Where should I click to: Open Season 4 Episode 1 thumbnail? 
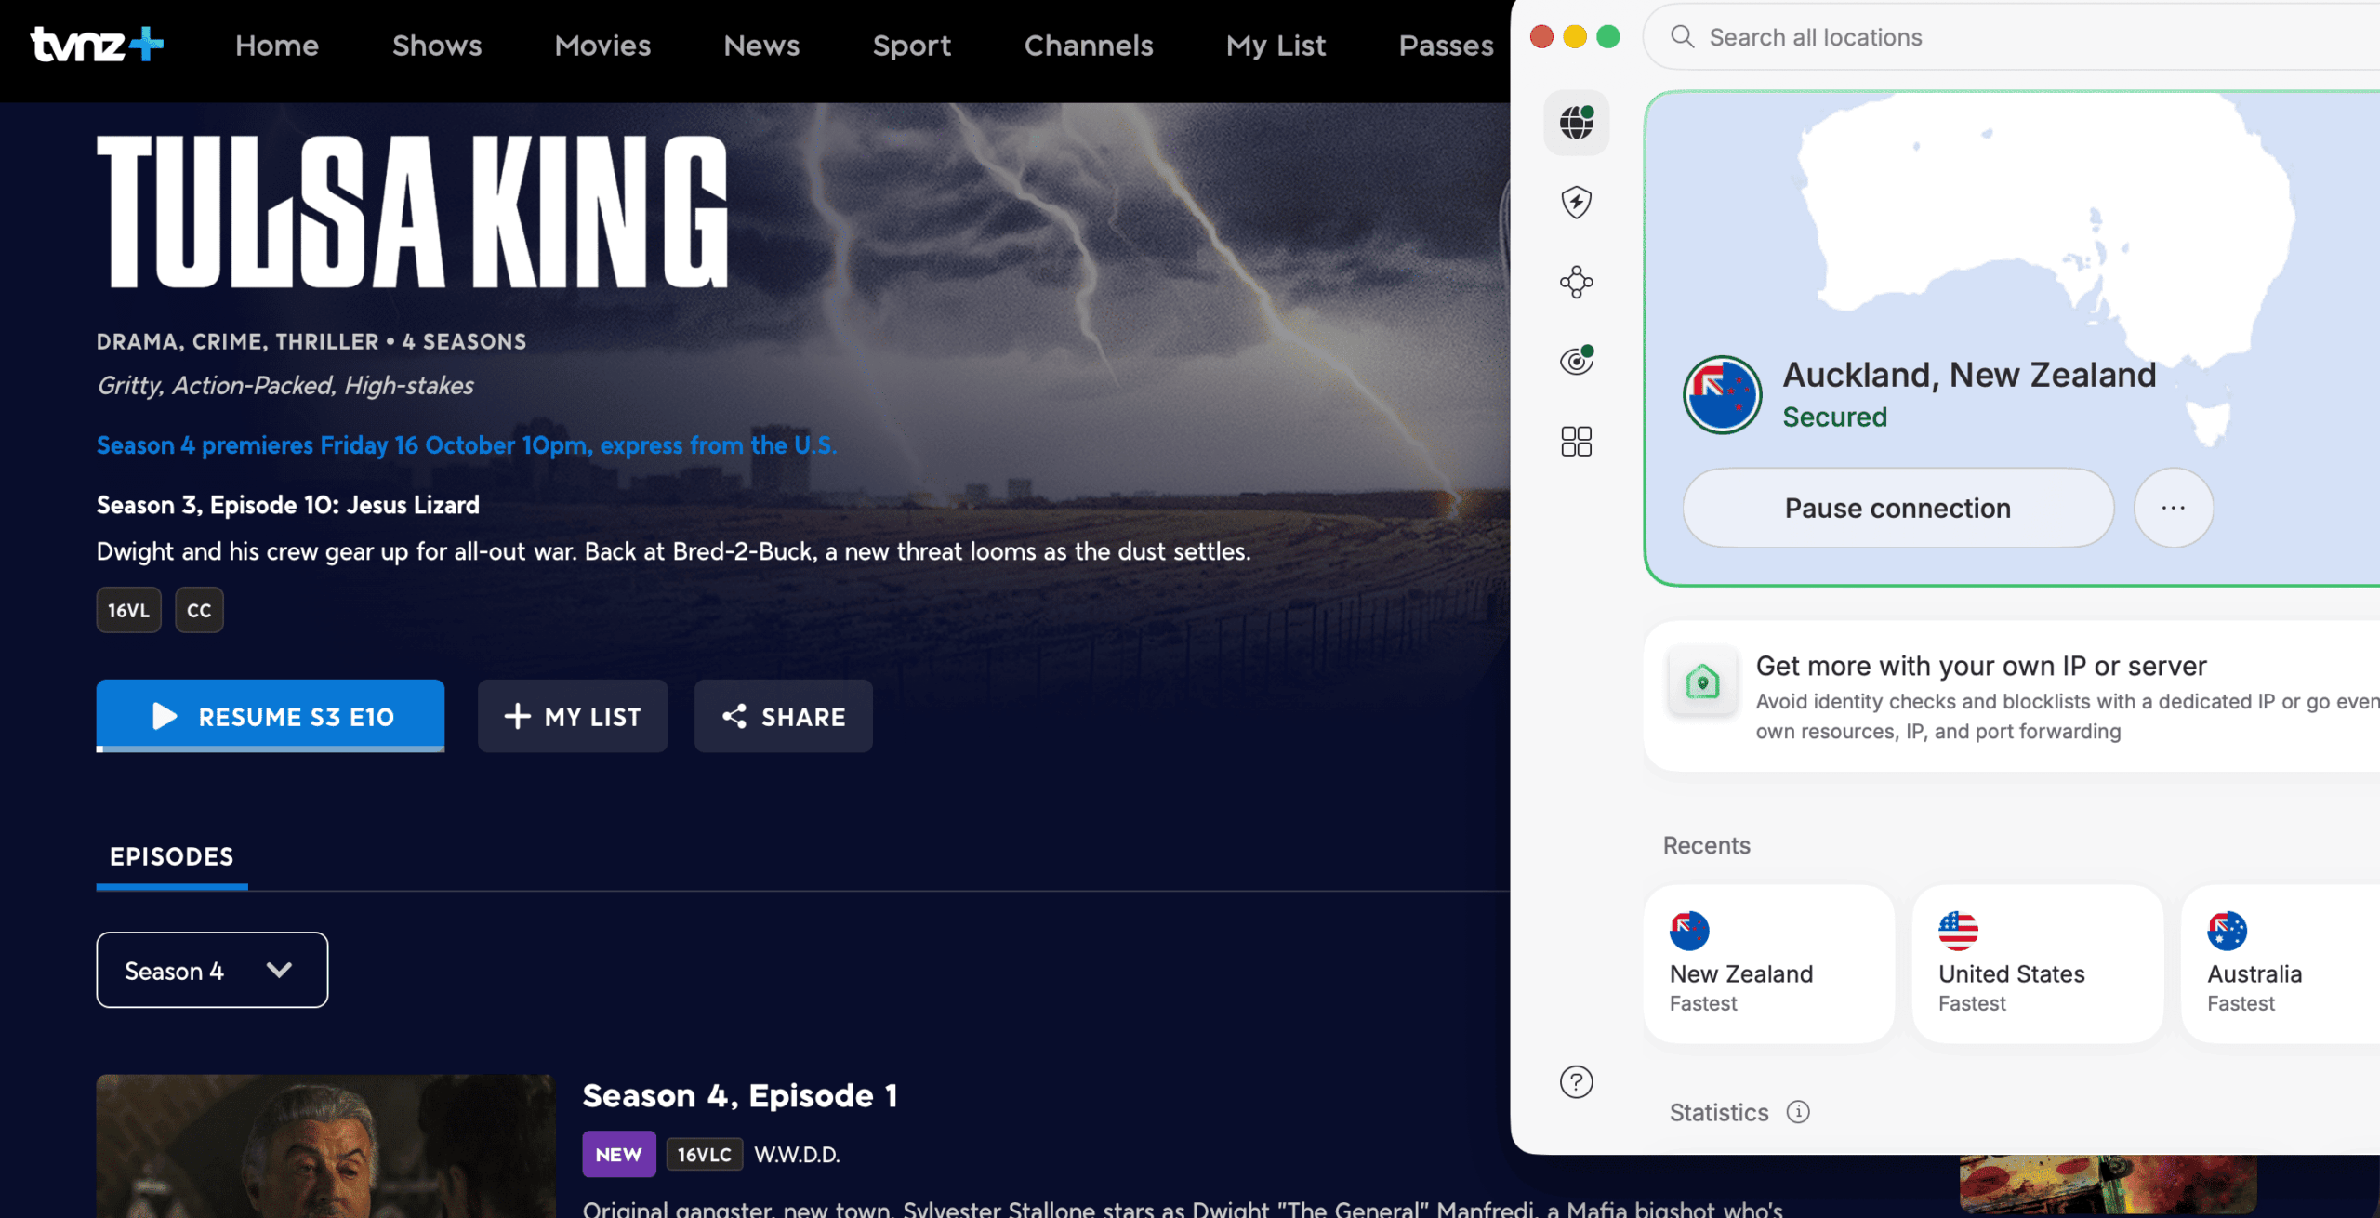325,1145
